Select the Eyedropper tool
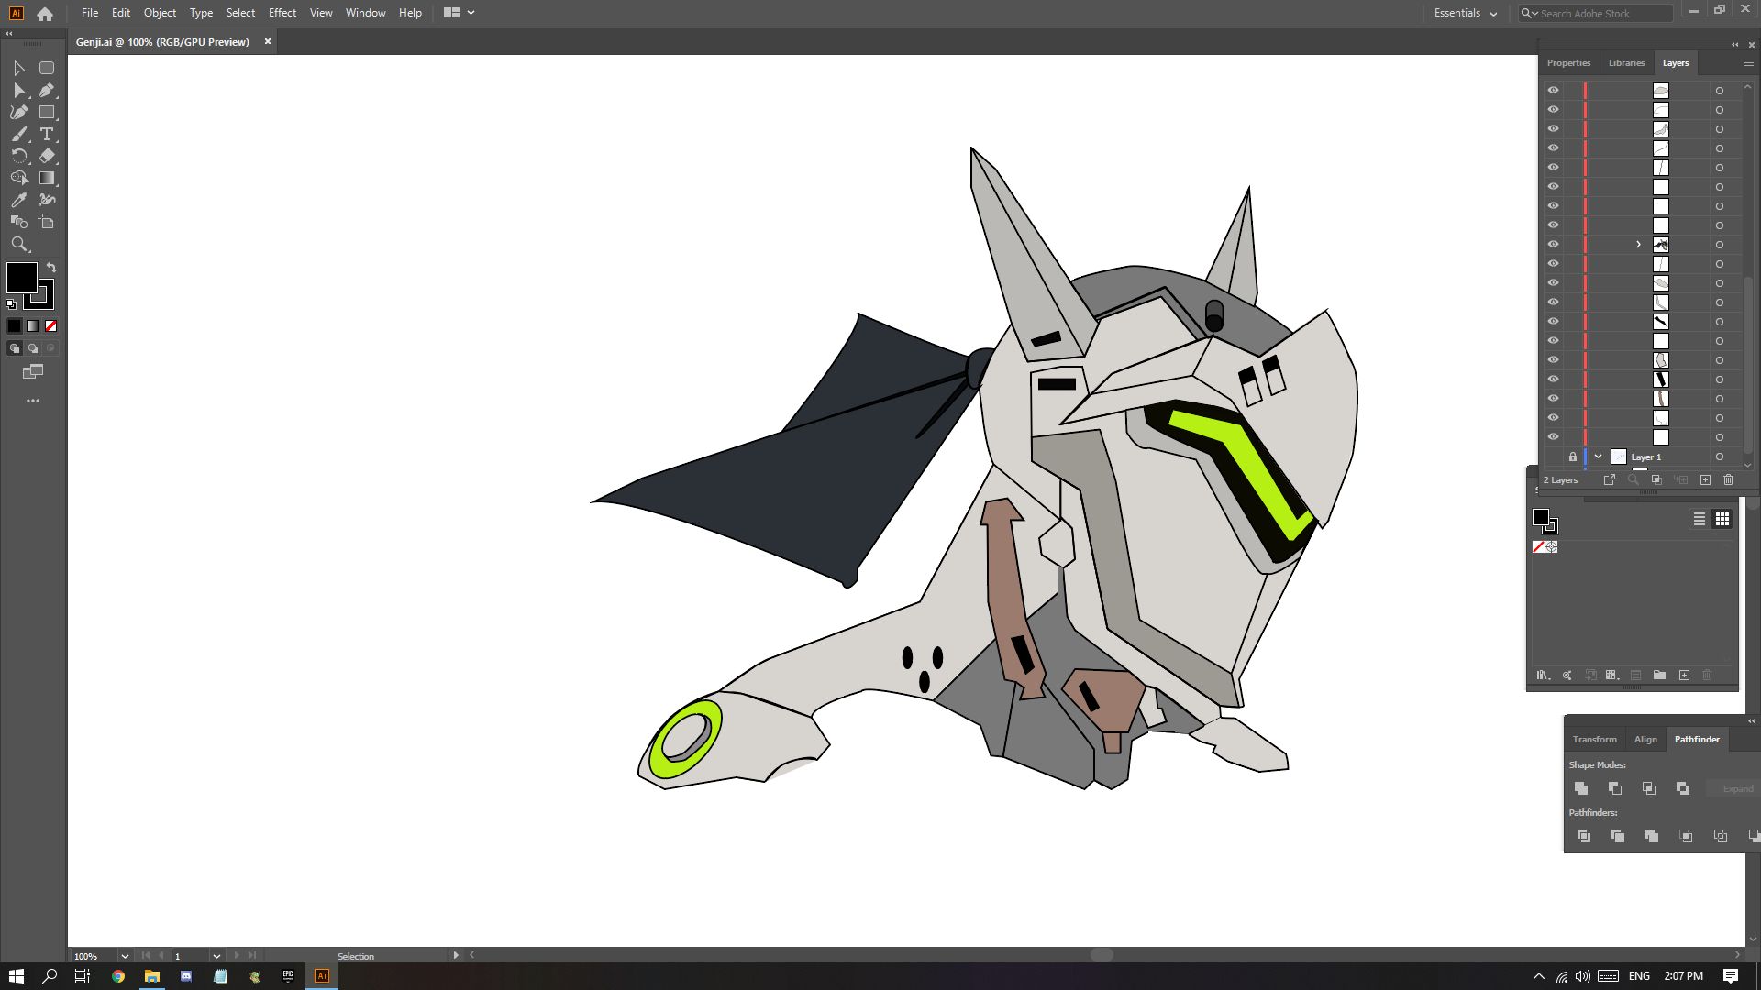 (x=20, y=200)
